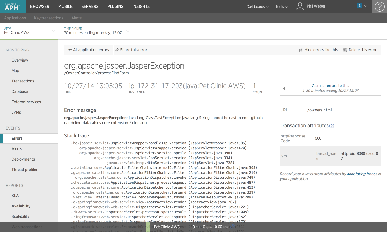Click All application errors button
Viewport: 387px width, 232px height.
88,50
